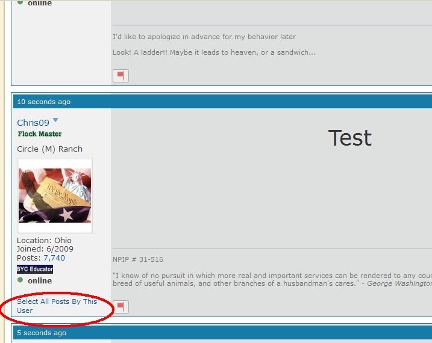Click the Circle (M) Ranch user title
Screen dimensions: 432x343
point(50,149)
